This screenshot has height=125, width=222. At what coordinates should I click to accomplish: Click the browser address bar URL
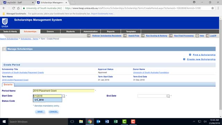coord(133,8)
